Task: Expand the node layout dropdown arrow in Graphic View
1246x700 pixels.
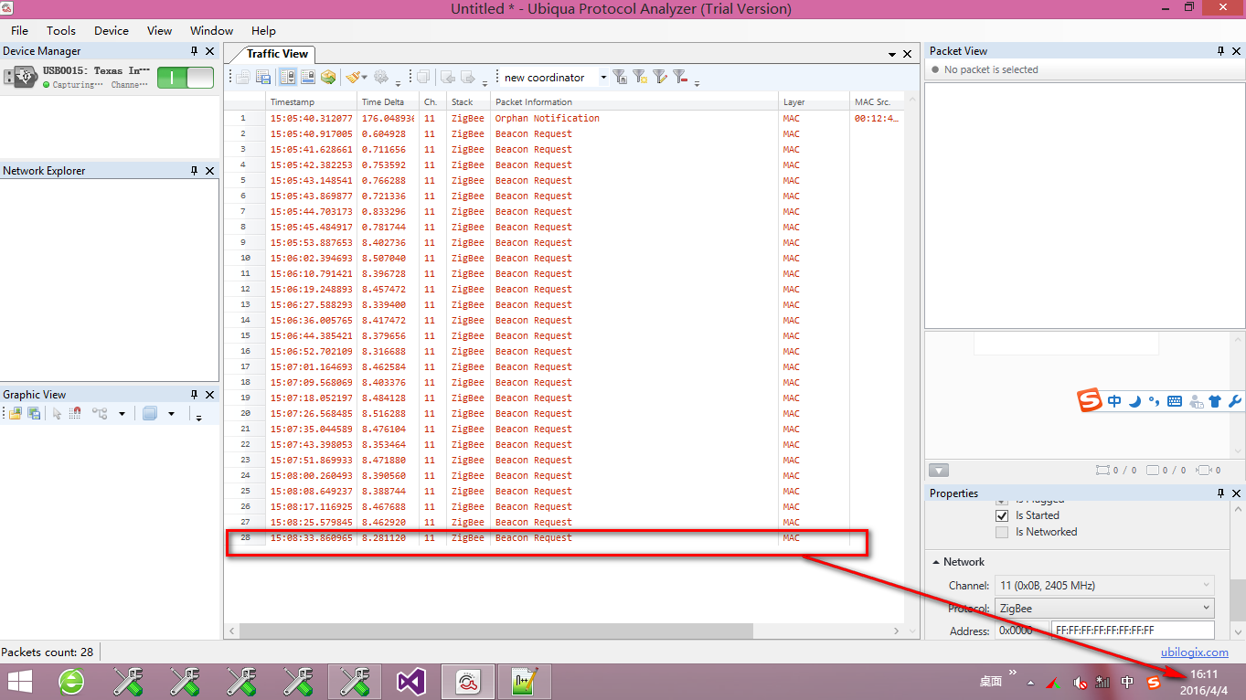Action: (x=122, y=414)
